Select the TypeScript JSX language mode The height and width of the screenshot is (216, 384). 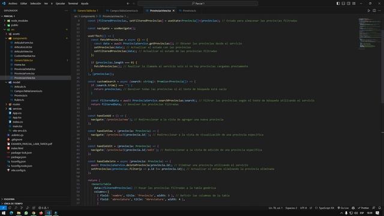click(x=325, y=208)
